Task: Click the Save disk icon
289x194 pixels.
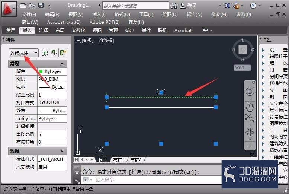Action: (x=41, y=5)
